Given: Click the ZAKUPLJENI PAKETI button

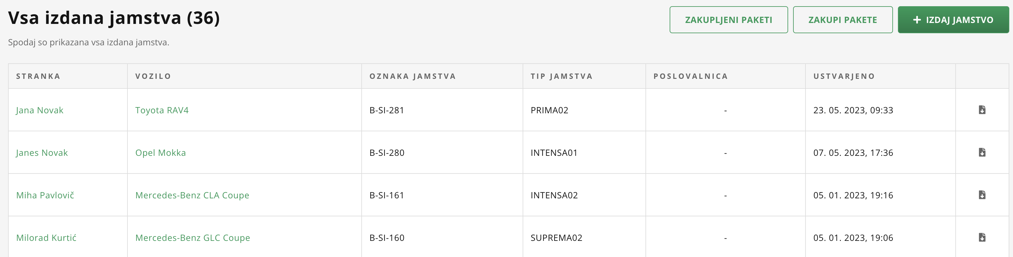Looking at the screenshot, I should click(x=729, y=20).
